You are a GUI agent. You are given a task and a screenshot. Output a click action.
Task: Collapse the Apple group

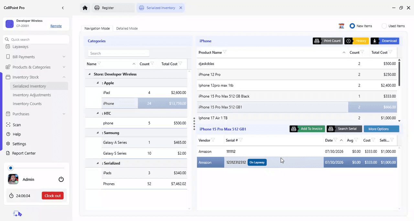pos(98,83)
